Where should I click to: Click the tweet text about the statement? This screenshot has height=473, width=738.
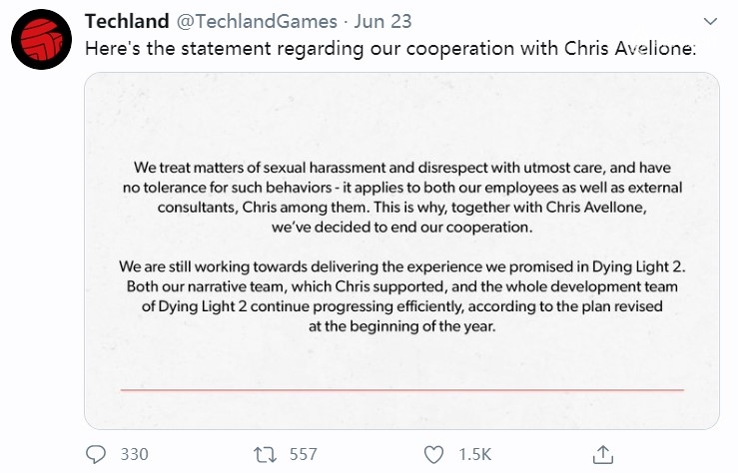[300, 47]
